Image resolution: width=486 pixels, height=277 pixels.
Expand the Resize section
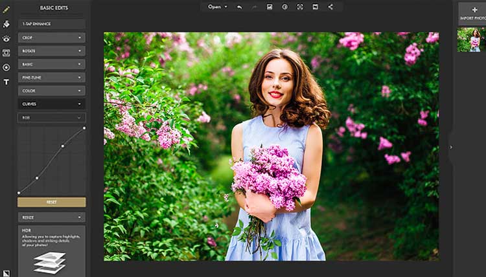(x=52, y=217)
